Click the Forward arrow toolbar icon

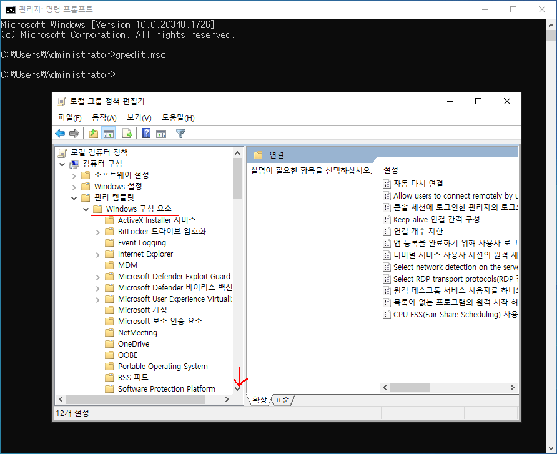click(74, 134)
